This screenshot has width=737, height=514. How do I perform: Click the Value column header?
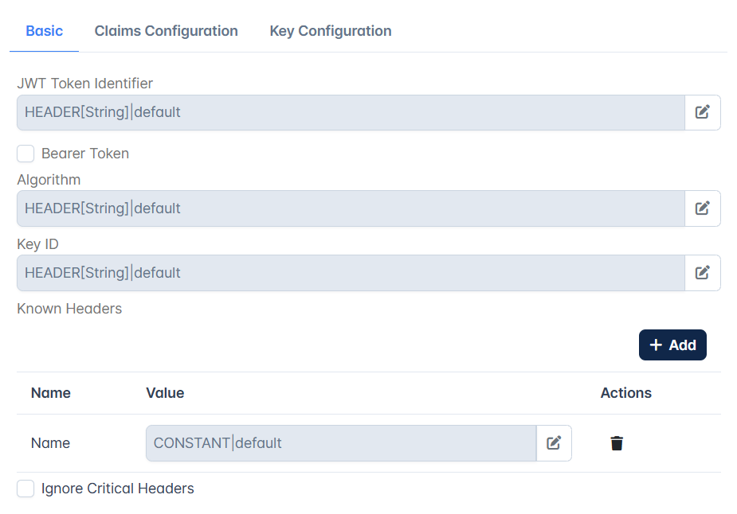[x=165, y=393]
